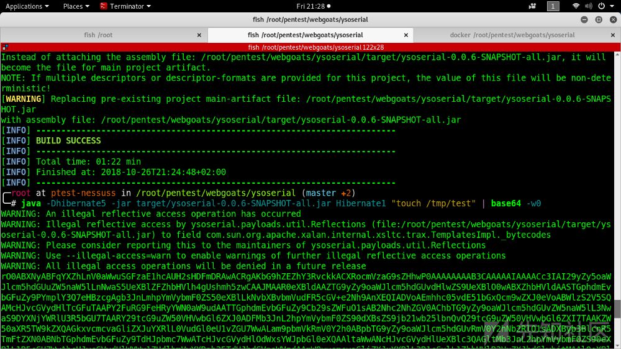
Task: Open the Places menu
Action: [x=76, y=6]
